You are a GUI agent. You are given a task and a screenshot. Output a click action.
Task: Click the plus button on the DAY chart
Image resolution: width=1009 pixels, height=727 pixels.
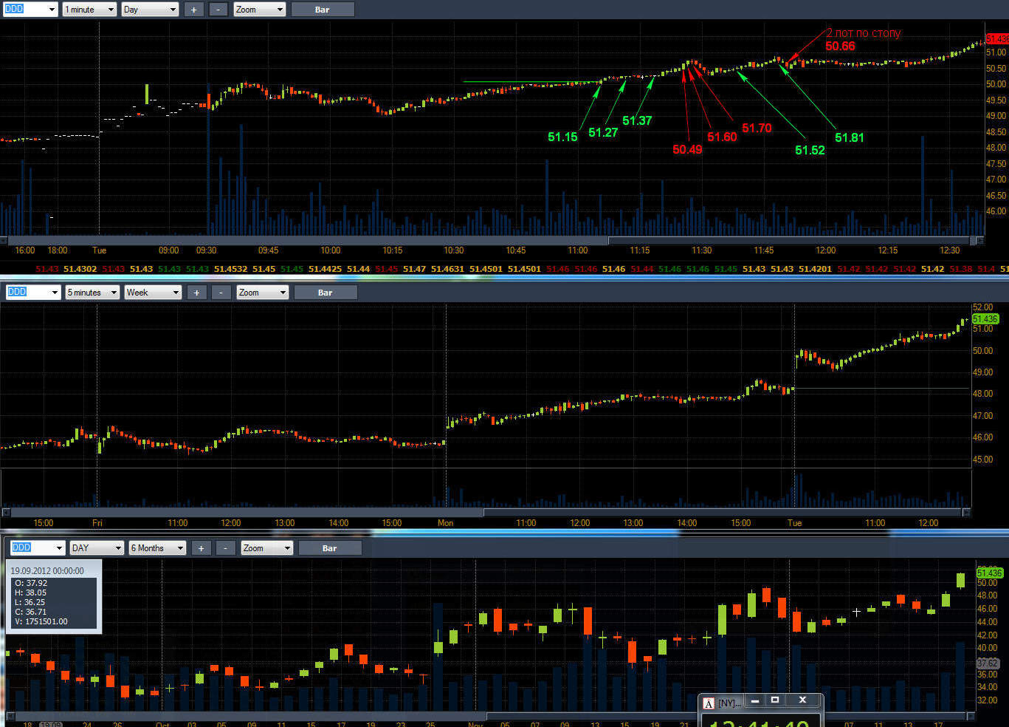201,548
